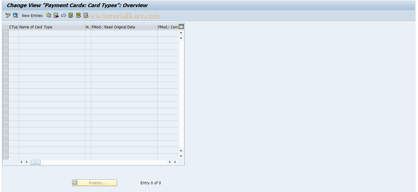Click the Deselect All icon
Viewport: 418px width, 192px height.
(86, 15)
